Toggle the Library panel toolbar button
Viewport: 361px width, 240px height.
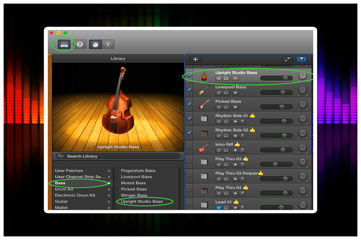pyautogui.click(x=64, y=44)
